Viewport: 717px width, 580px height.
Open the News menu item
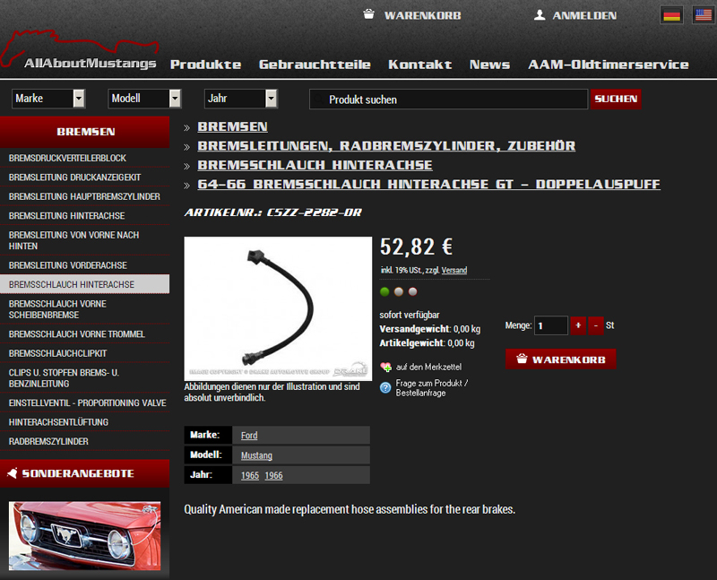[489, 65]
